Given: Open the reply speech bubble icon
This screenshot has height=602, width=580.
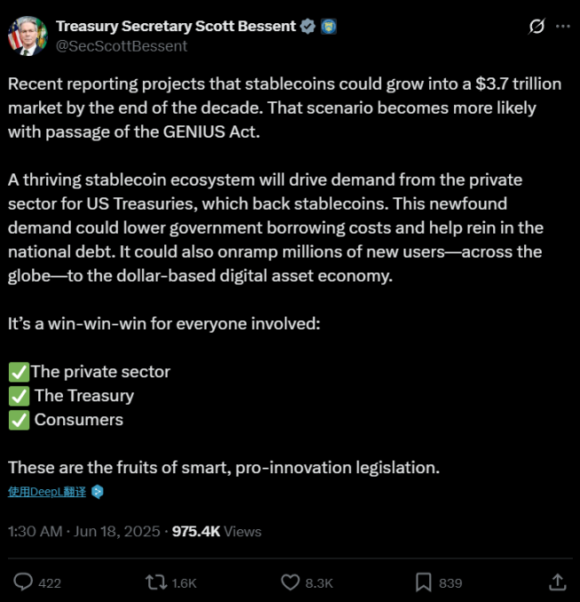Looking at the screenshot, I should click(x=24, y=582).
